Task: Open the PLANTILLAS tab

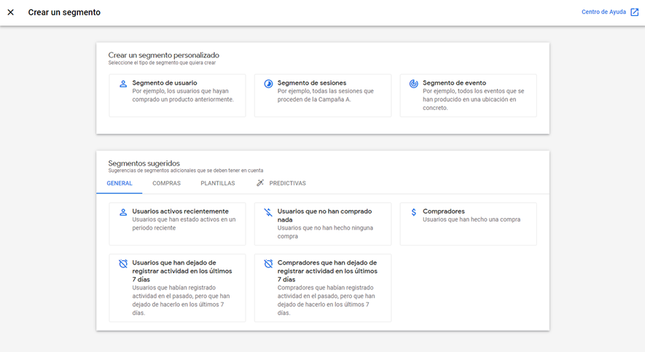Action: (218, 184)
